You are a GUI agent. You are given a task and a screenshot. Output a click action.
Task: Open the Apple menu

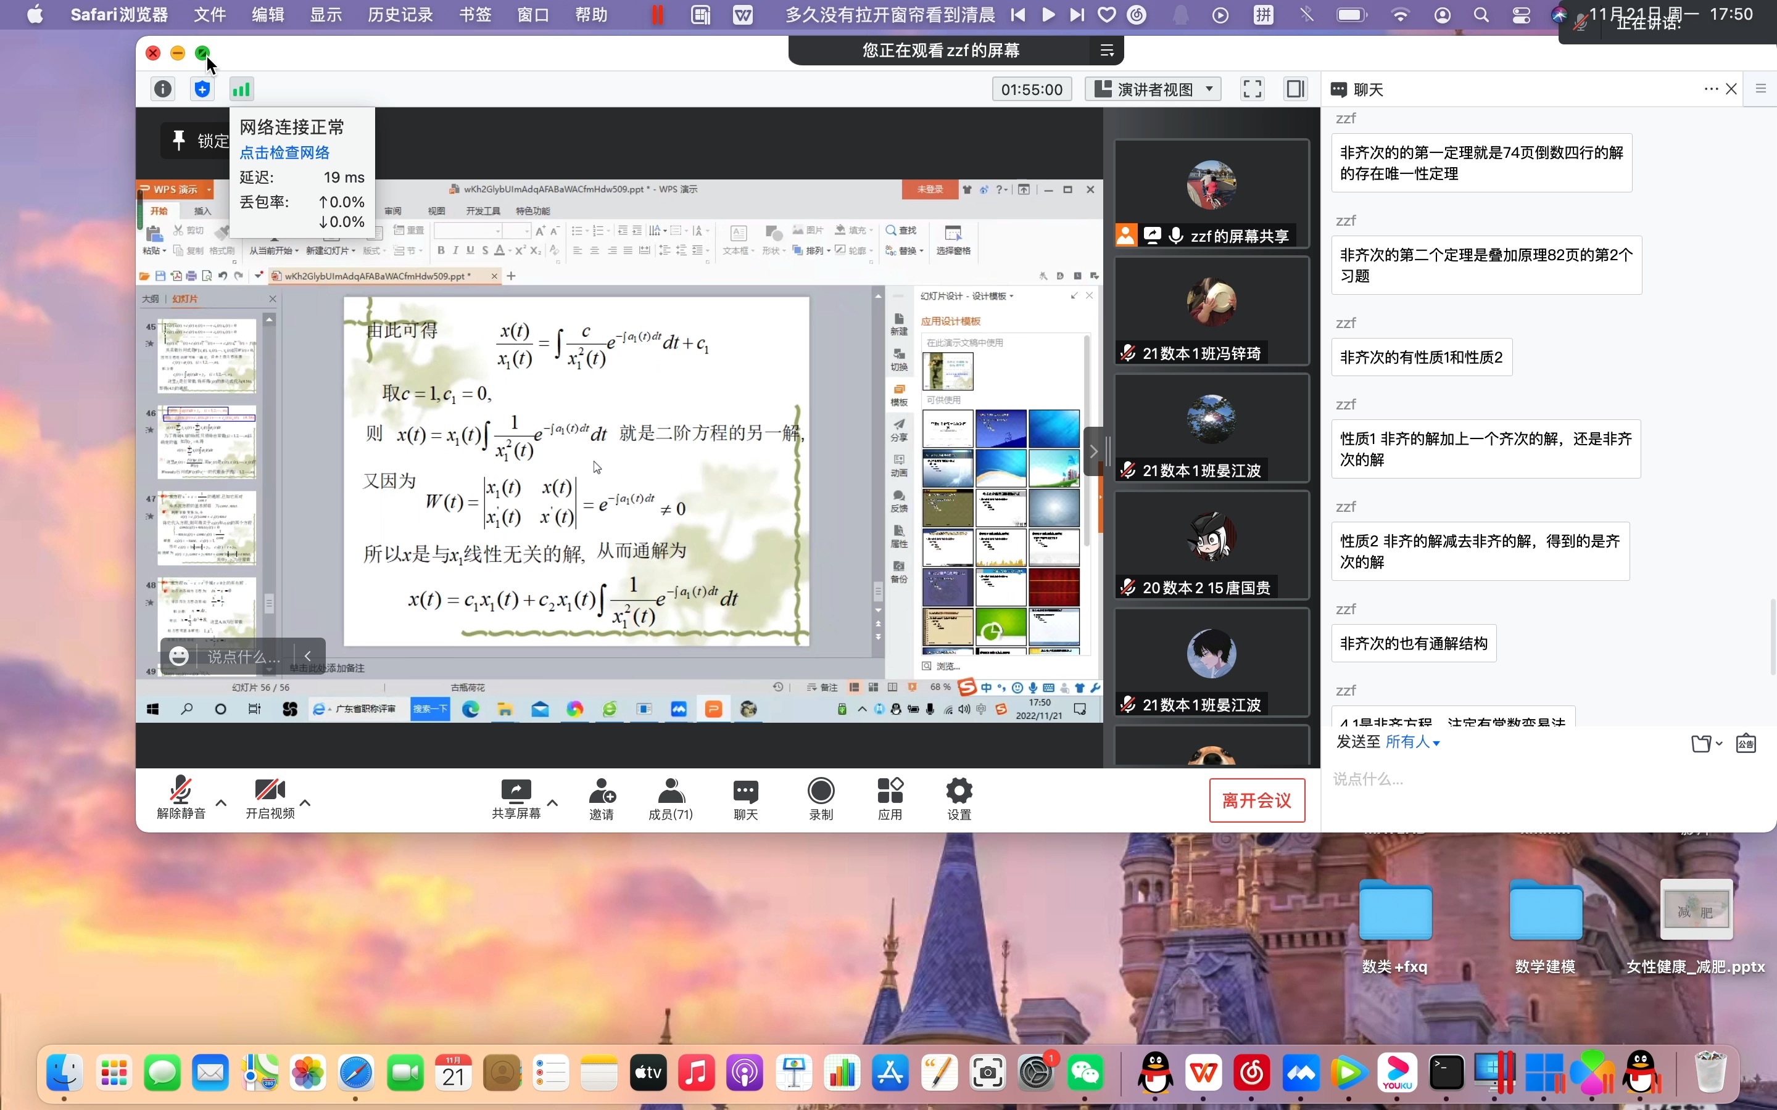tap(35, 15)
